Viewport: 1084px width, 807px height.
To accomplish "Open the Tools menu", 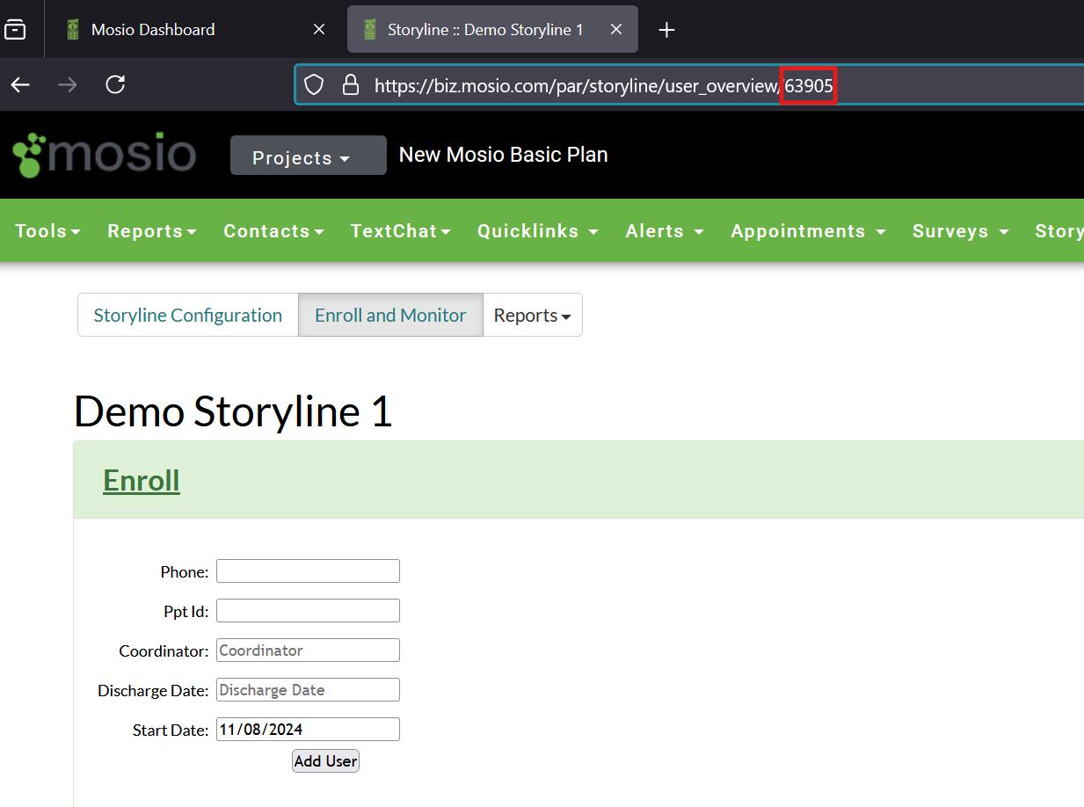I will tap(48, 230).
